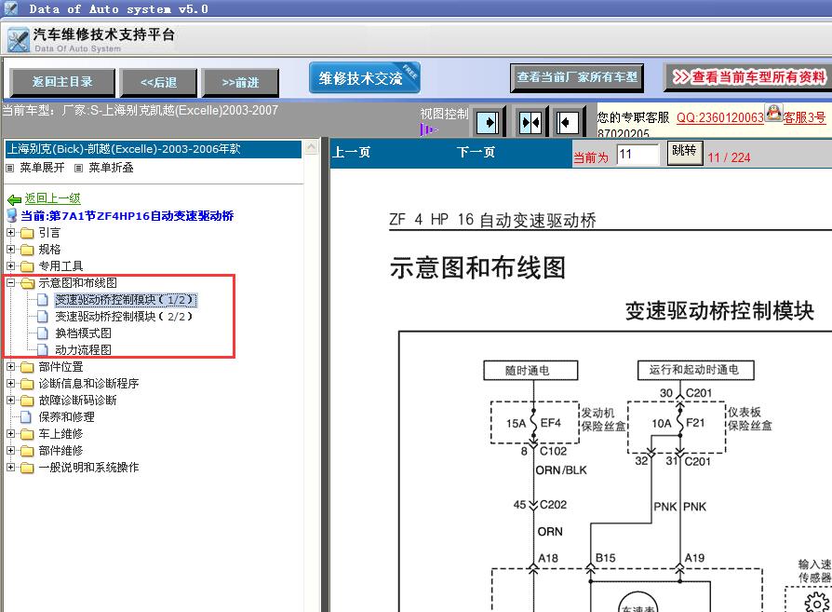Click the page number input field

[x=638, y=155]
